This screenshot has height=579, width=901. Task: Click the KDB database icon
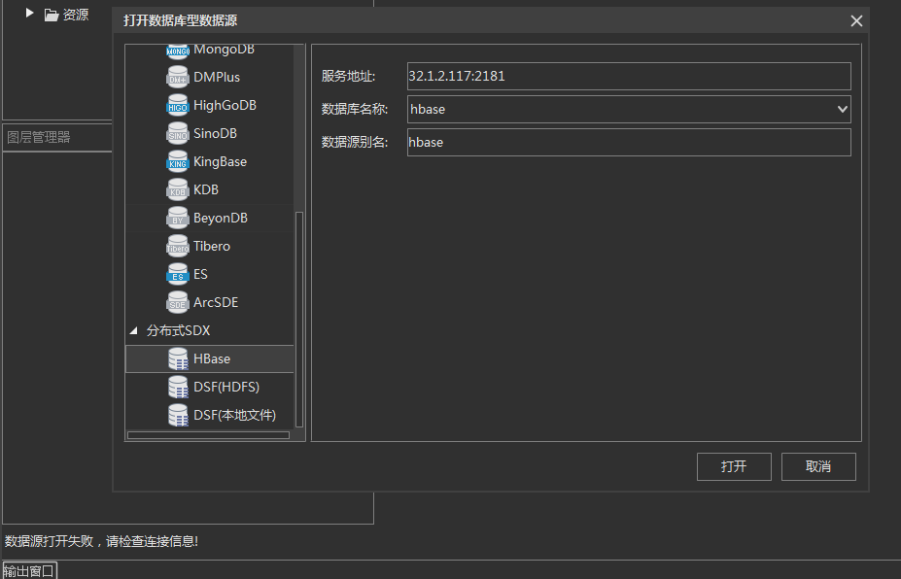coord(178,190)
